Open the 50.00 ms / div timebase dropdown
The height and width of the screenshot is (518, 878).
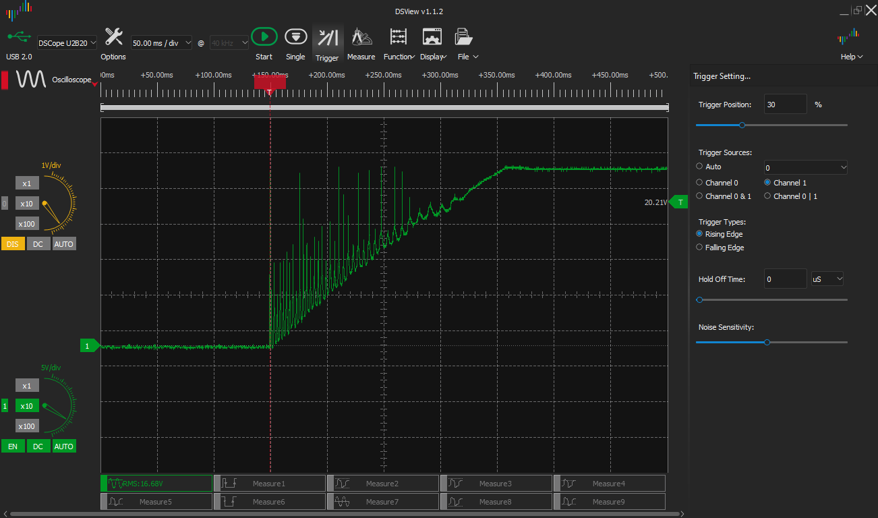(x=162, y=42)
